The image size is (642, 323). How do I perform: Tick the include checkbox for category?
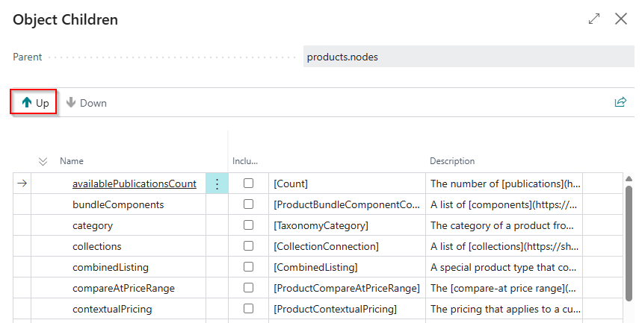pyautogui.click(x=249, y=225)
